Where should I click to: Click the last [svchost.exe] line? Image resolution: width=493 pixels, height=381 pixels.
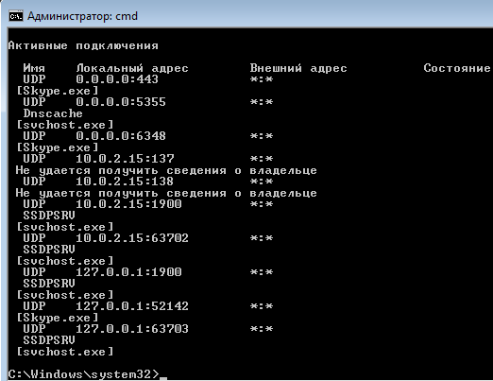click(65, 352)
